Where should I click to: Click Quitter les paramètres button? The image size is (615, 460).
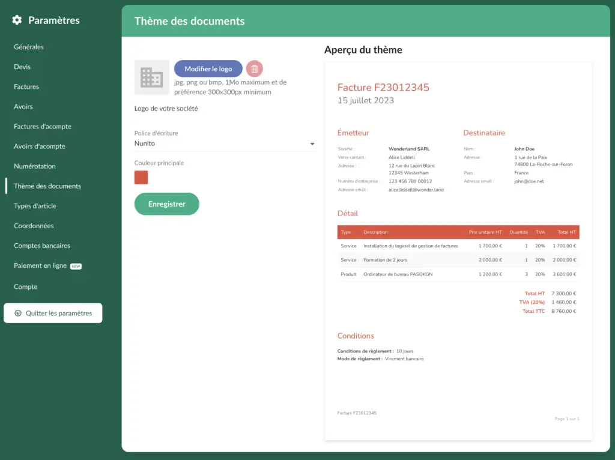[53, 313]
